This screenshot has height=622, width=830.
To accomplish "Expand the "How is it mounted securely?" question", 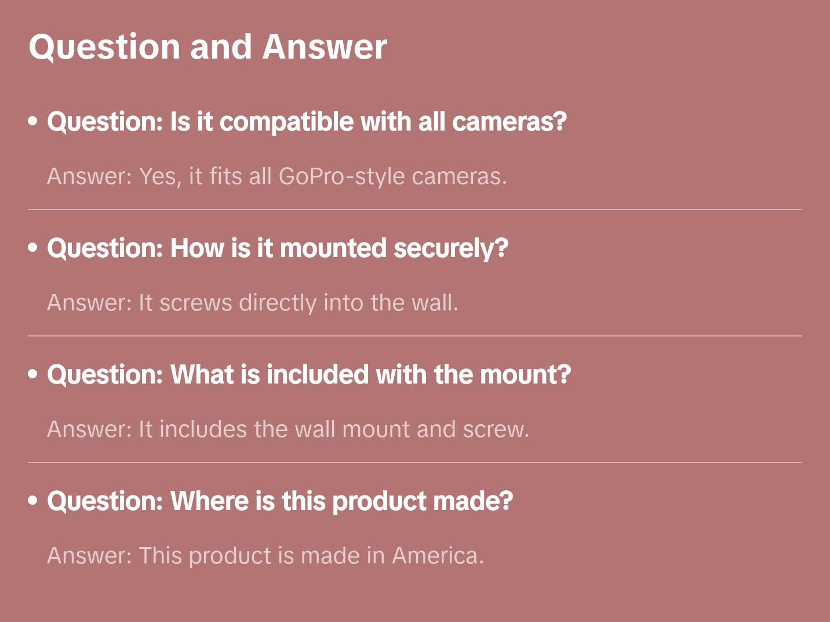I will click(278, 248).
